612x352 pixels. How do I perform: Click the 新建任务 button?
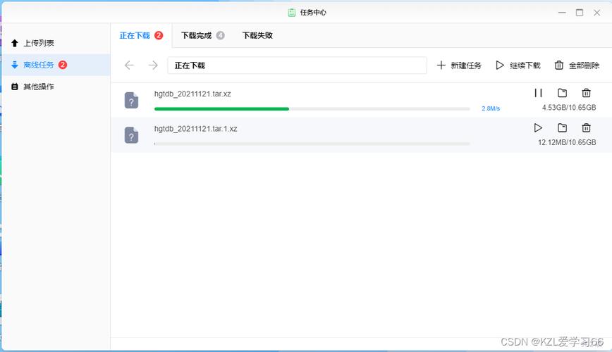(x=459, y=65)
